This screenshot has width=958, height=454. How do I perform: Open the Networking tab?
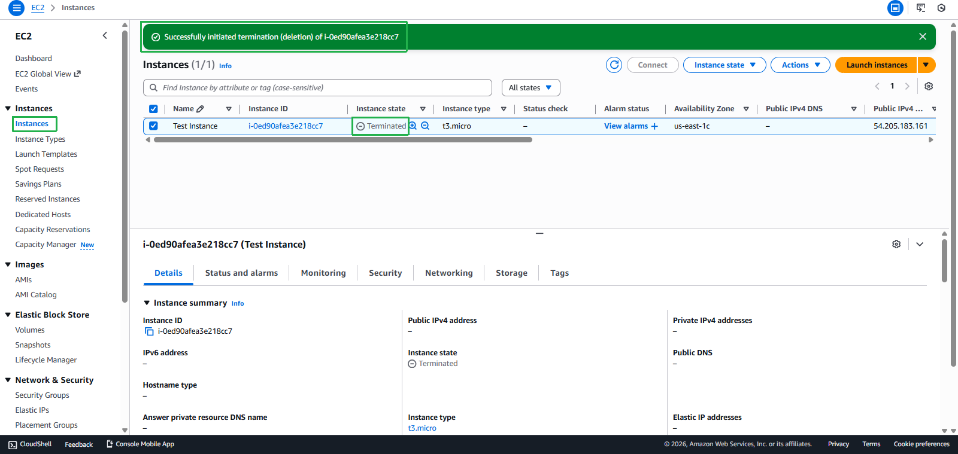(x=448, y=273)
